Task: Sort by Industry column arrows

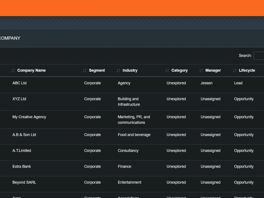Action: click(x=118, y=70)
